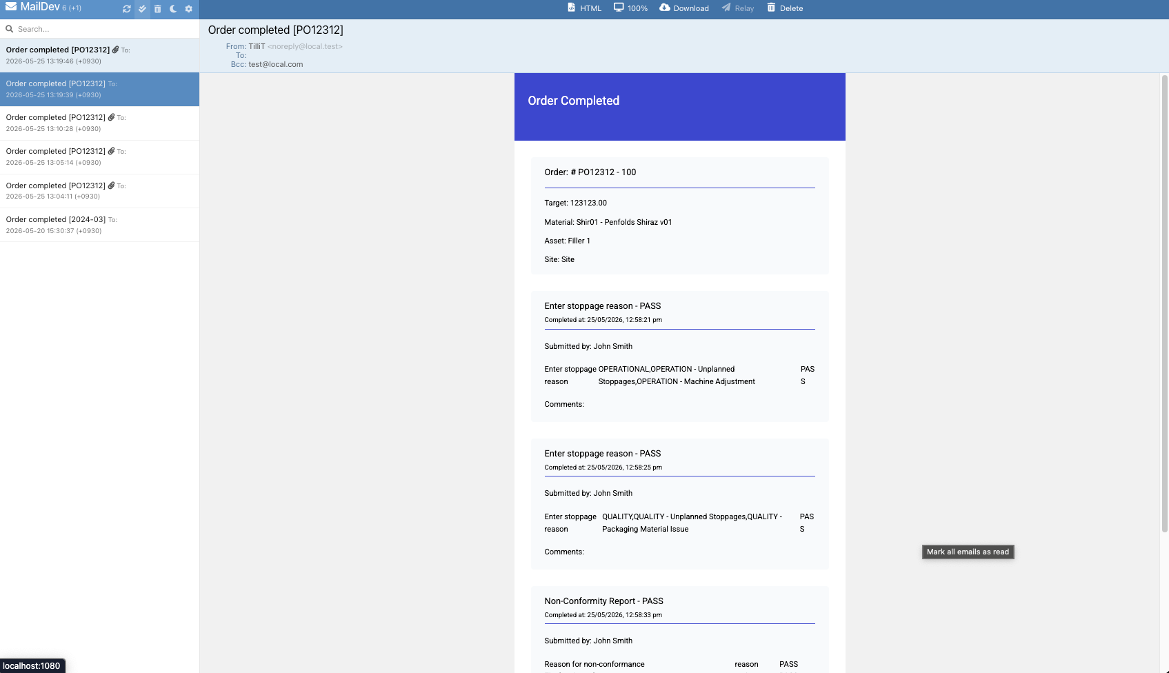The width and height of the screenshot is (1169, 673).
Task: Click Material: Shir01 - Penfolds Shiraz v01
Action: pos(608,222)
